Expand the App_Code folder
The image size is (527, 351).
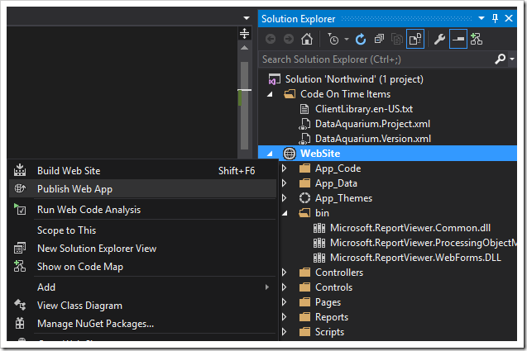(284, 168)
